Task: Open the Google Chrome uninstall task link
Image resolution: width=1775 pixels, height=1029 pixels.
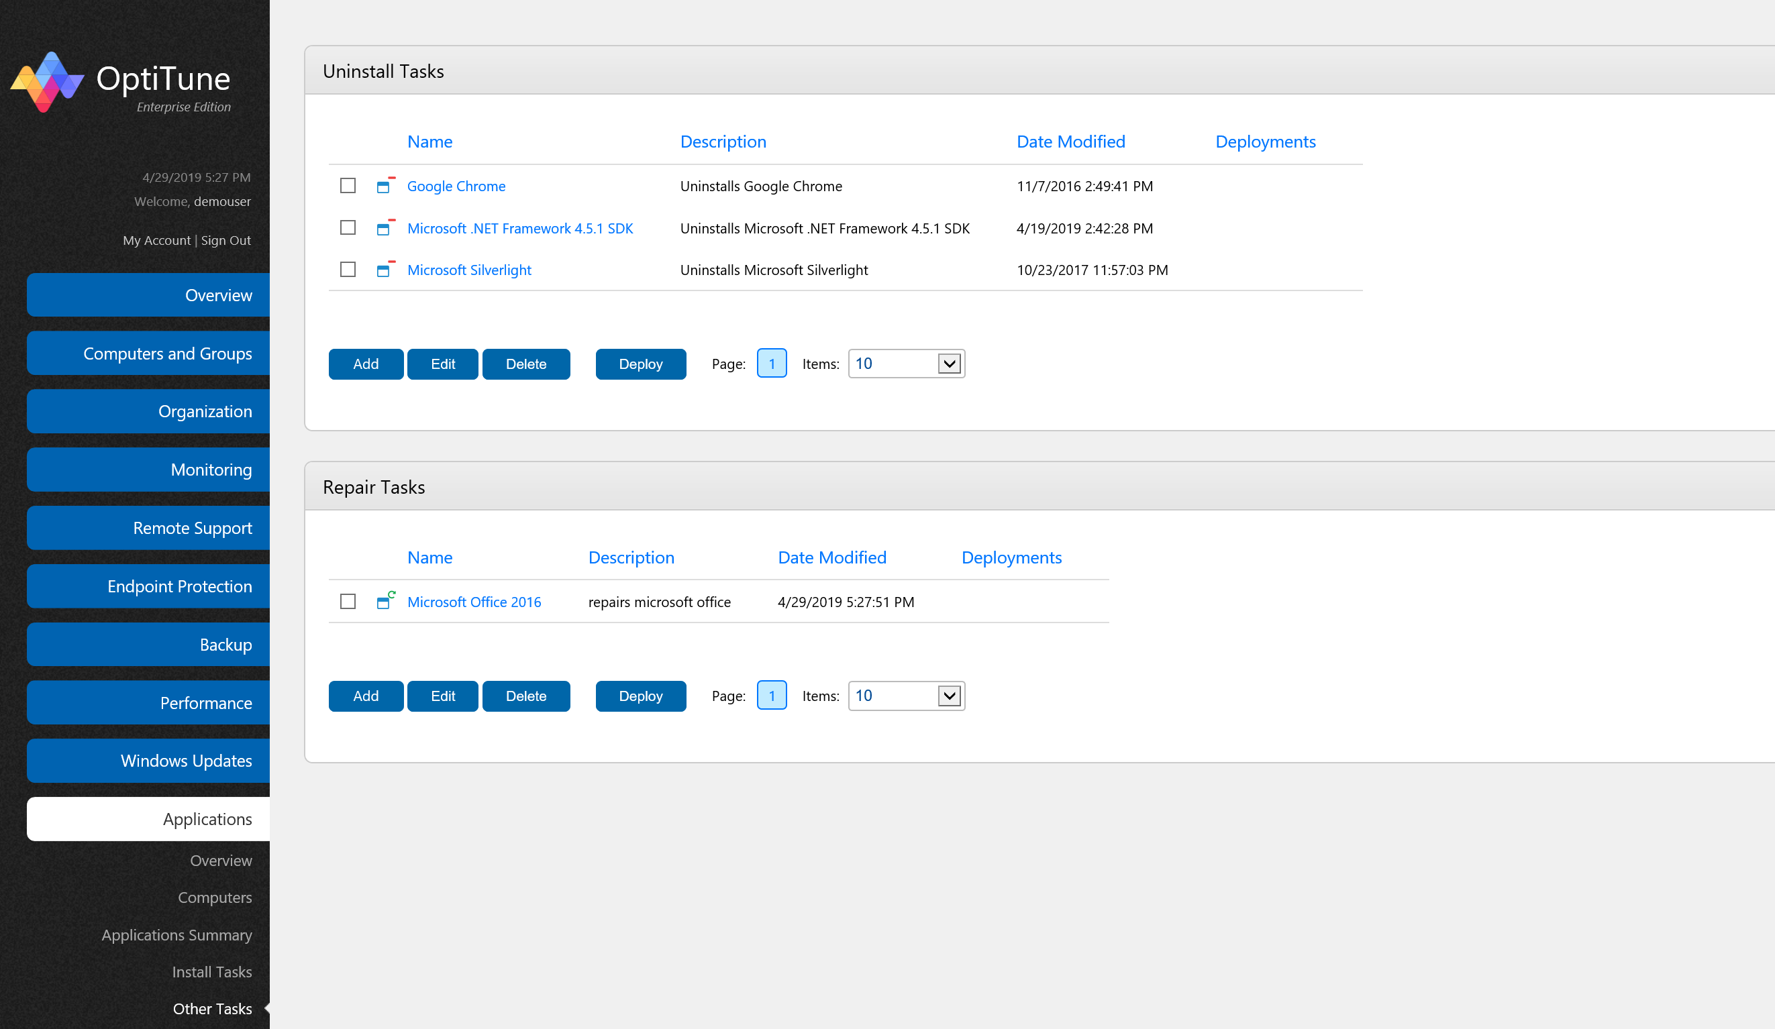Action: tap(456, 186)
